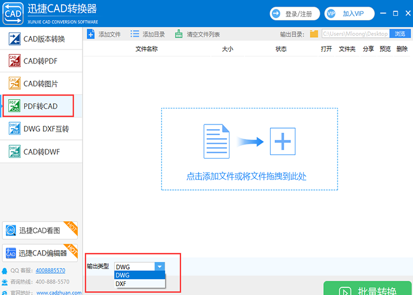Click the CAD版本转换 icon

pyautogui.click(x=15, y=39)
